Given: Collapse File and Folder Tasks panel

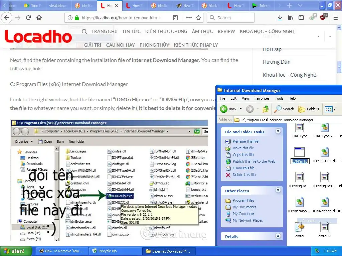Looking at the screenshot, I should tap(278, 131).
